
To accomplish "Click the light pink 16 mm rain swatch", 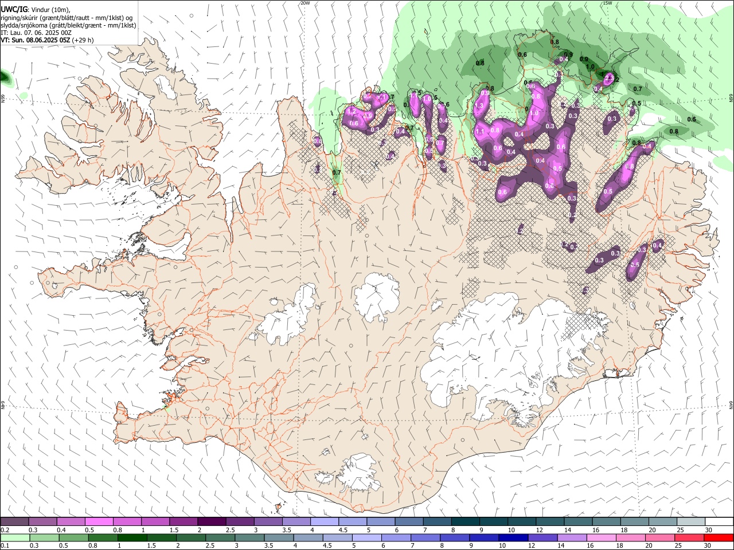I will tap(600, 538).
